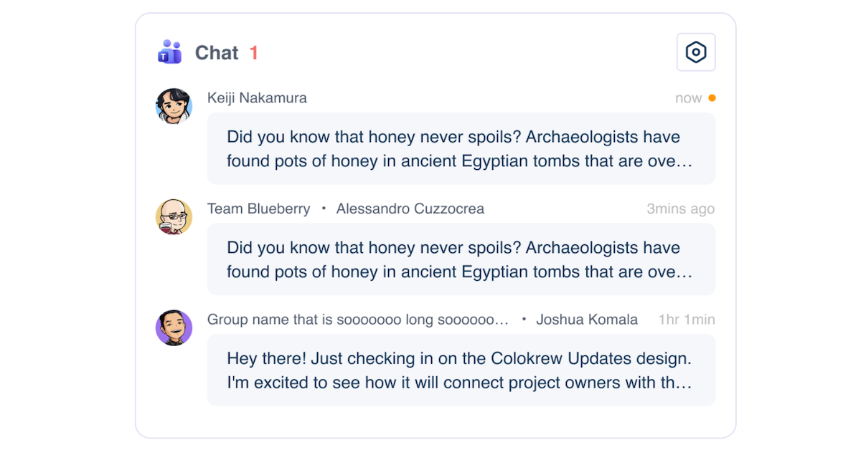
Task: Click the Microsoft Teams logo icon
Action: coord(169,52)
